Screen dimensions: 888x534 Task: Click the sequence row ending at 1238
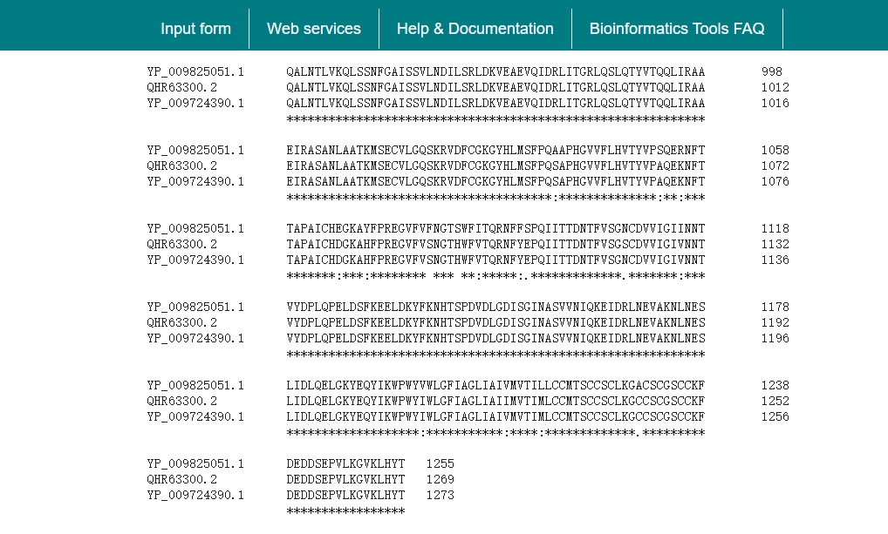[x=495, y=385]
